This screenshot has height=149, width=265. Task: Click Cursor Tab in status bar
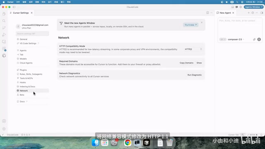(x=234, y=135)
